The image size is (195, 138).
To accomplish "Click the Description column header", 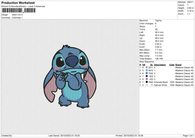I will point(161,64).
